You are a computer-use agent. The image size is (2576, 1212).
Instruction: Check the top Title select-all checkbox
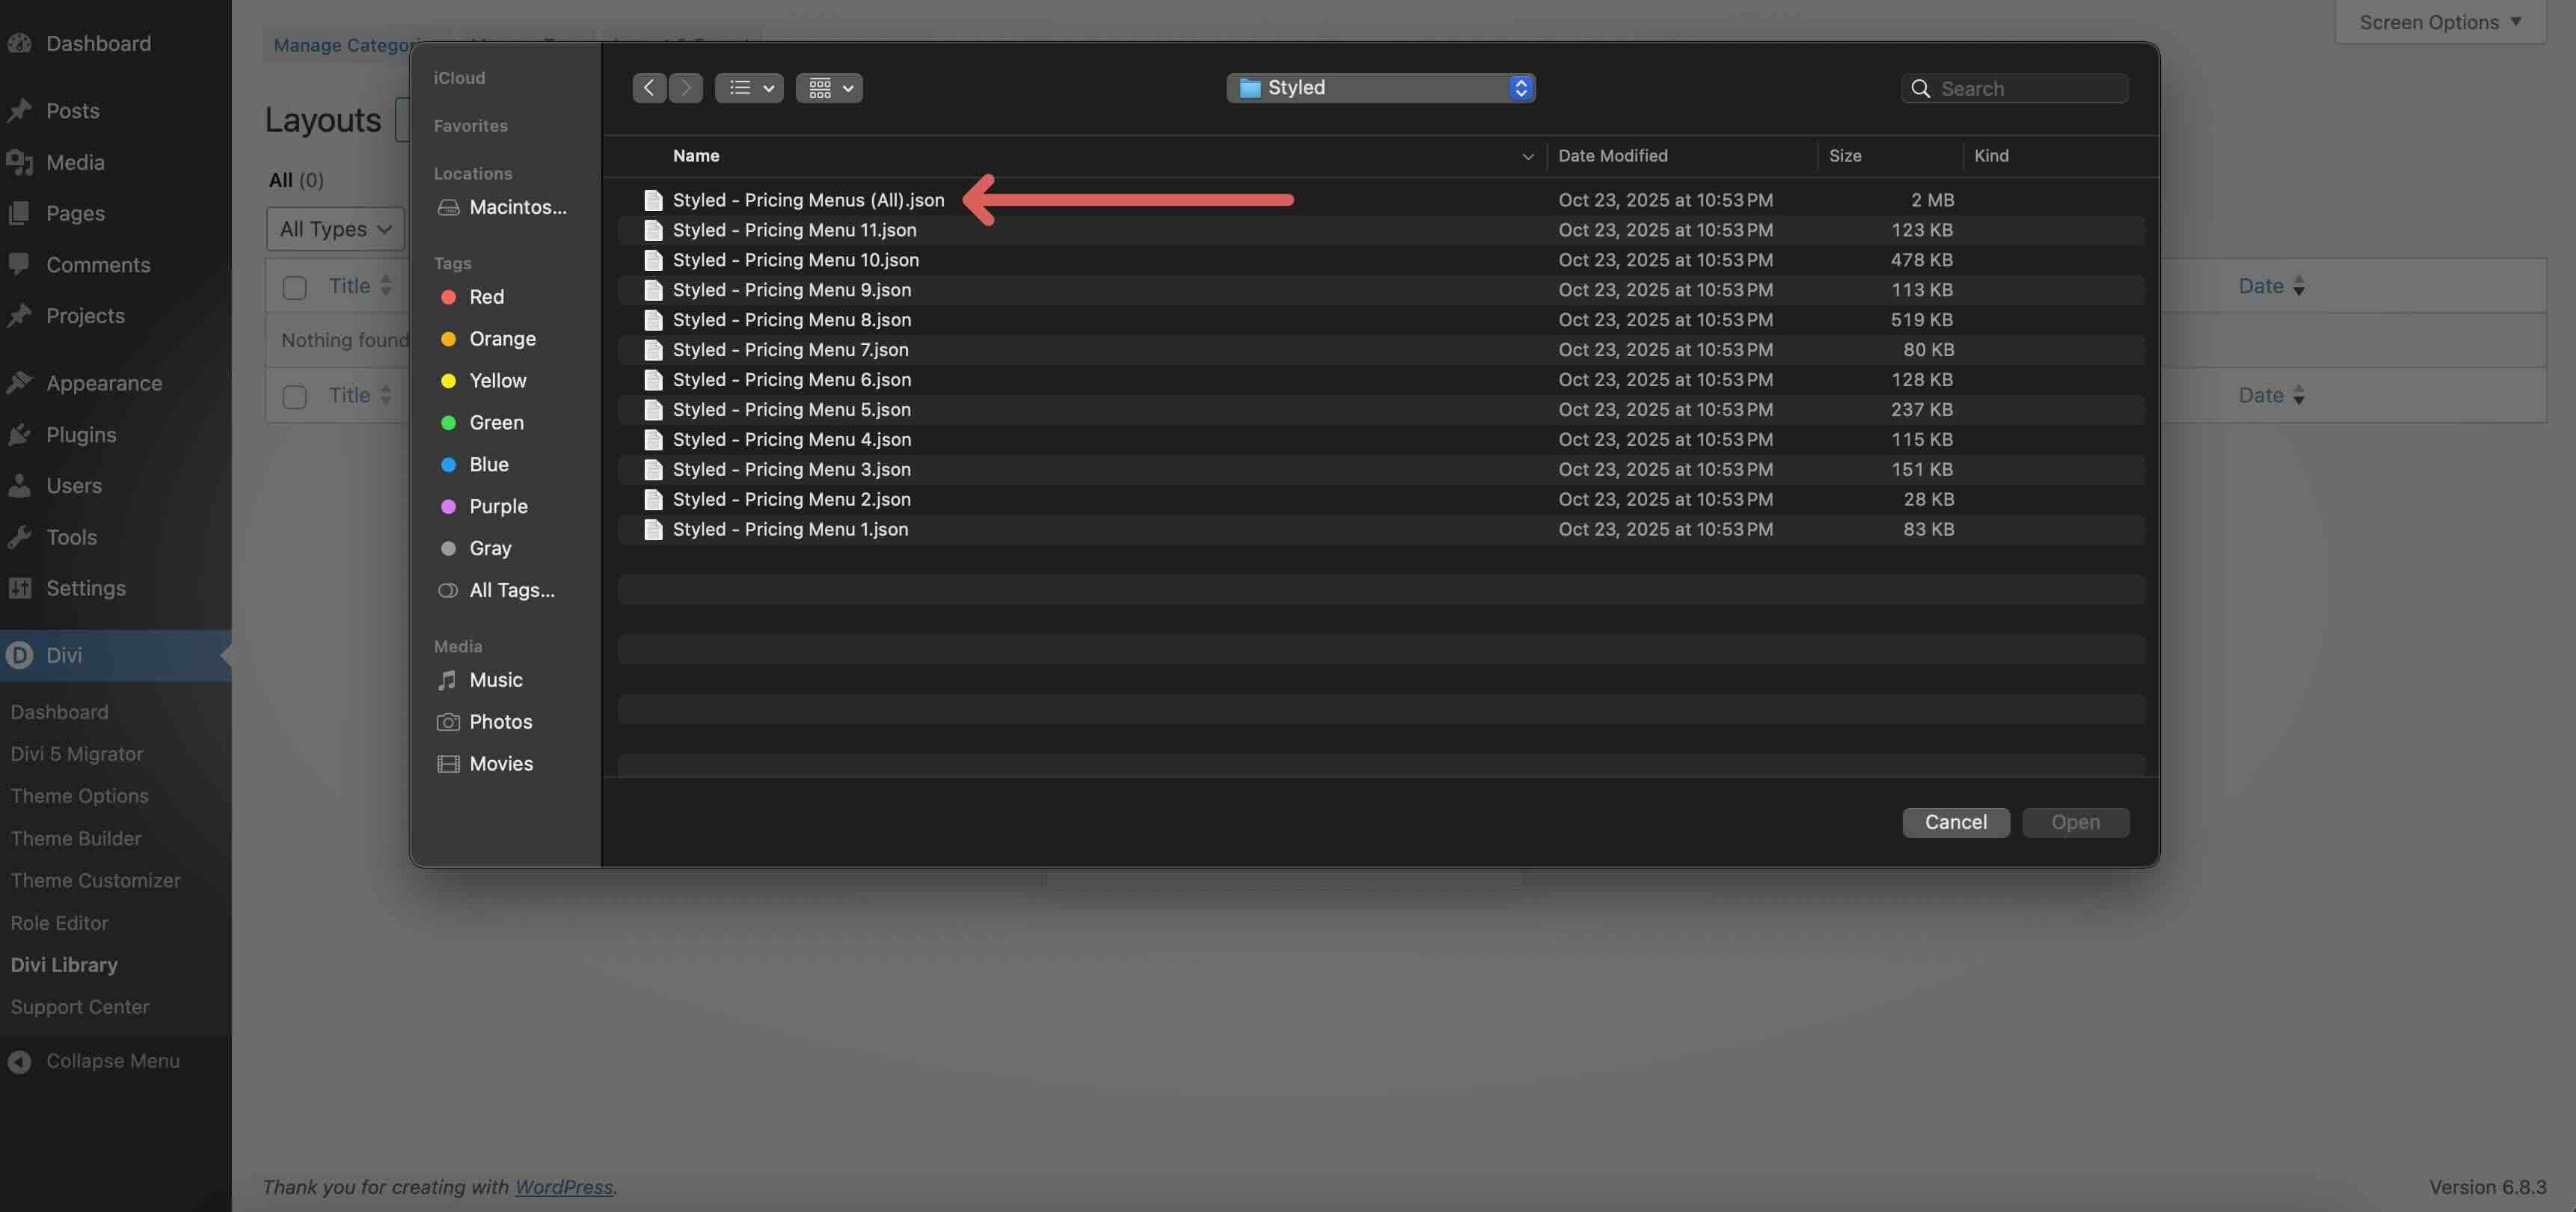[294, 288]
